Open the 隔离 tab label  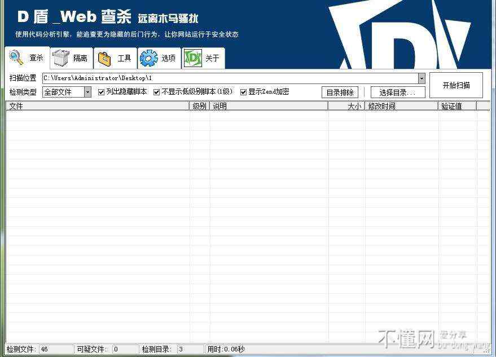pos(80,58)
